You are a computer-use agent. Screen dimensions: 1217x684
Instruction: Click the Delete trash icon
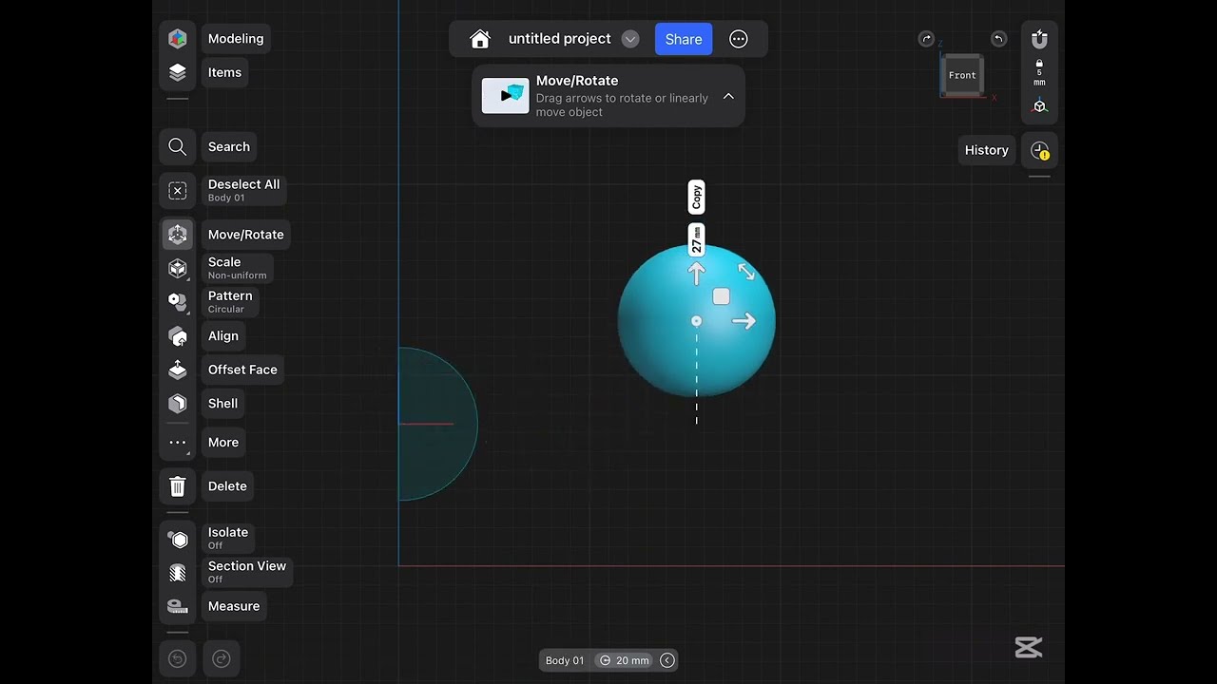[177, 486]
